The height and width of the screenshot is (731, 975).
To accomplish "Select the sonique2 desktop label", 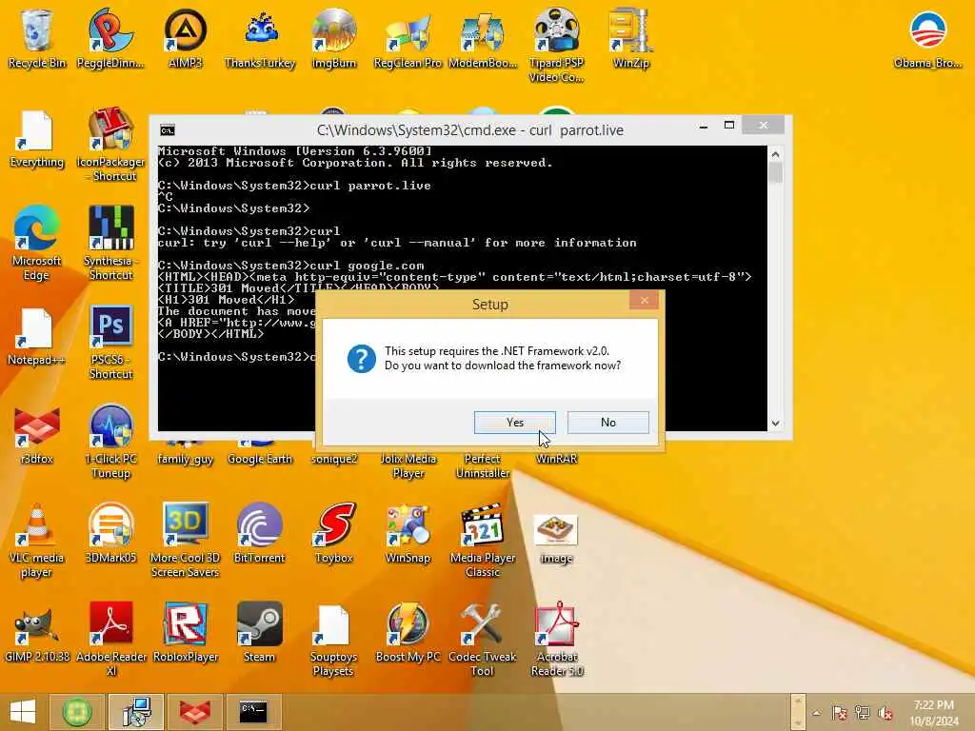I will tap(334, 459).
